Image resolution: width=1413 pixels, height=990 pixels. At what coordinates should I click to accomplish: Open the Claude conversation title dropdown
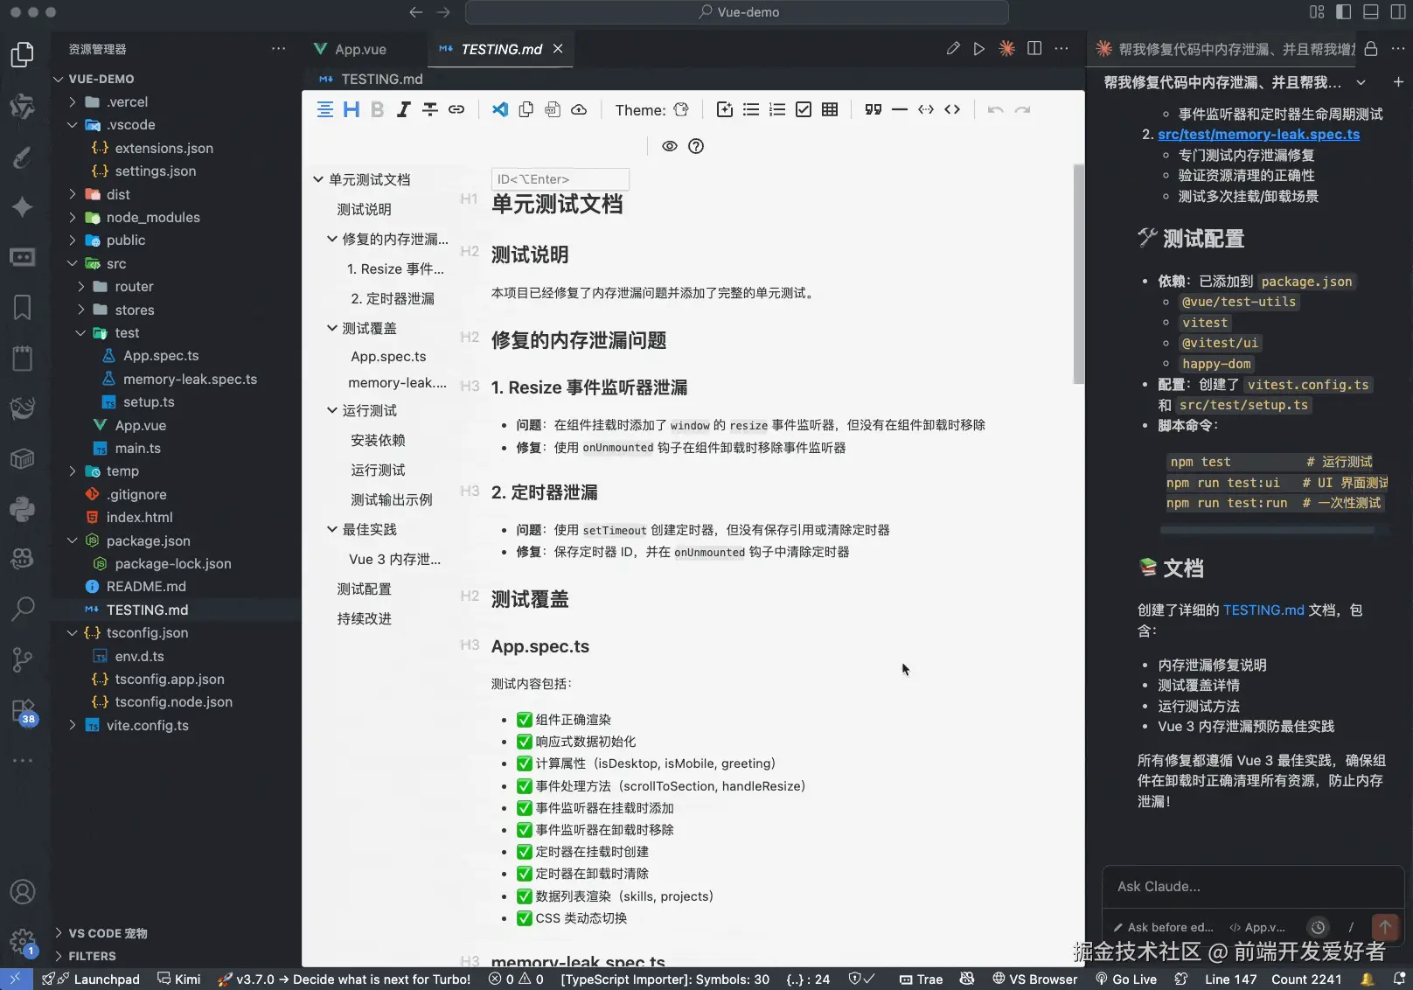(1361, 82)
